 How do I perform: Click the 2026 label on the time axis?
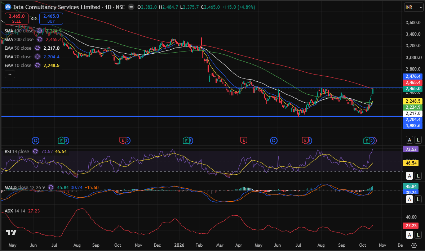coord(179,245)
